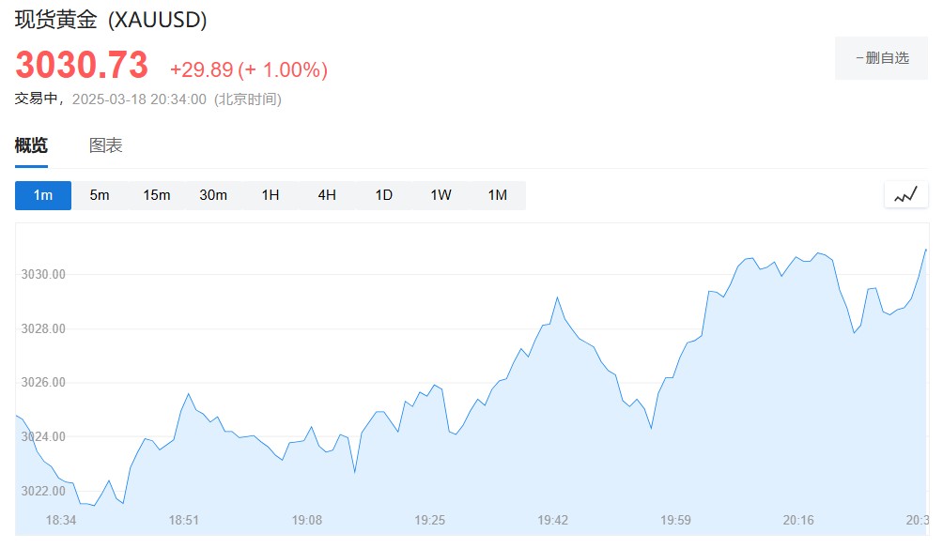Select the 1m timeframe

pyautogui.click(x=43, y=195)
